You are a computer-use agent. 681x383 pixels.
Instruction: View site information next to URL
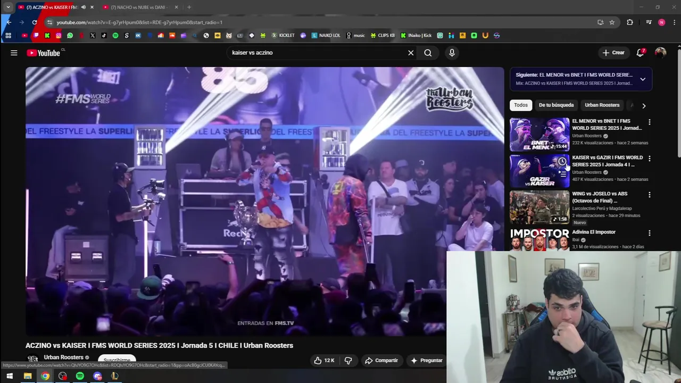point(49,22)
